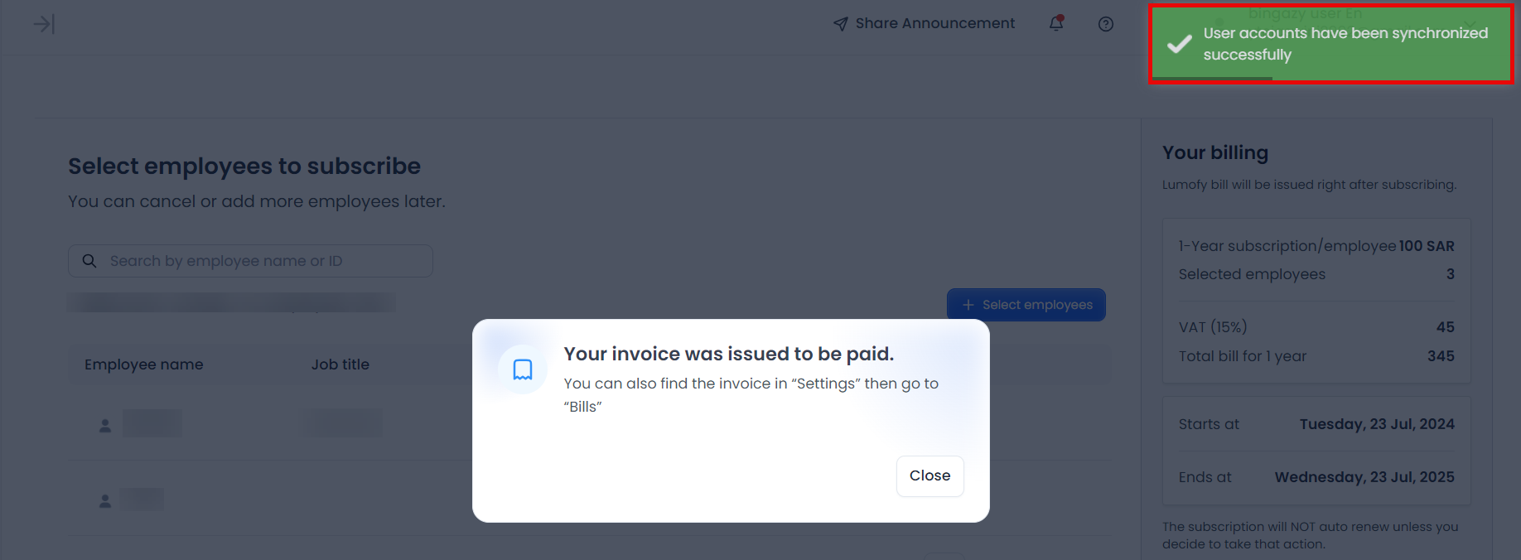
Task: Click the Employee name column header
Action: point(144,364)
